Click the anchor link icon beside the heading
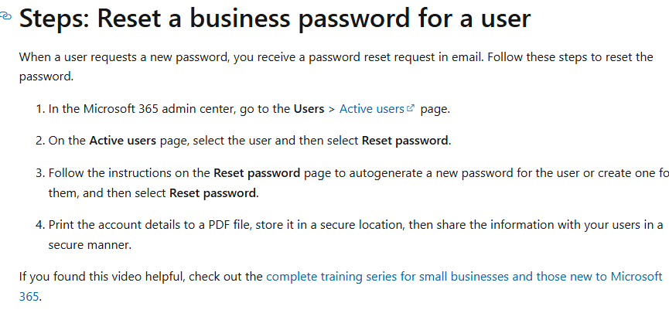The image size is (669, 320). [x=5, y=17]
